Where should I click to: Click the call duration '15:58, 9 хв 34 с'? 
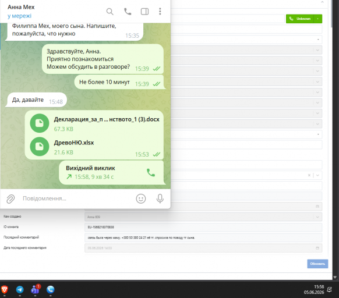(x=94, y=177)
